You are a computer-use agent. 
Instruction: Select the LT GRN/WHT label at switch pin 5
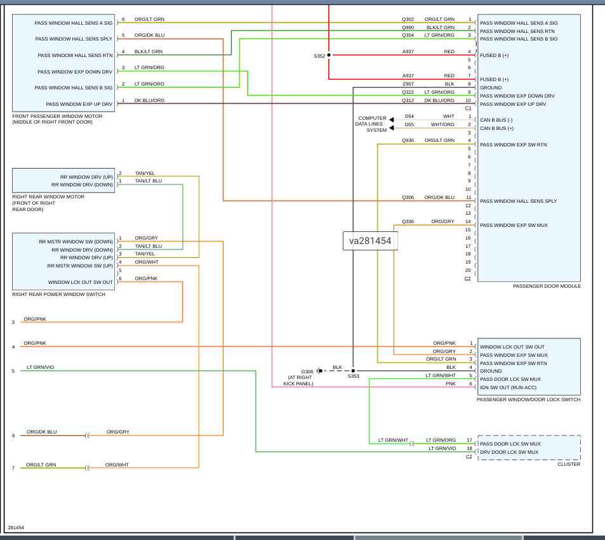point(441,376)
